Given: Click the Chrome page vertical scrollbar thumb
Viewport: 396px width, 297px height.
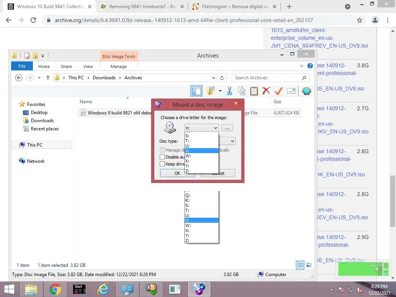Looking at the screenshot, I should (393, 201).
